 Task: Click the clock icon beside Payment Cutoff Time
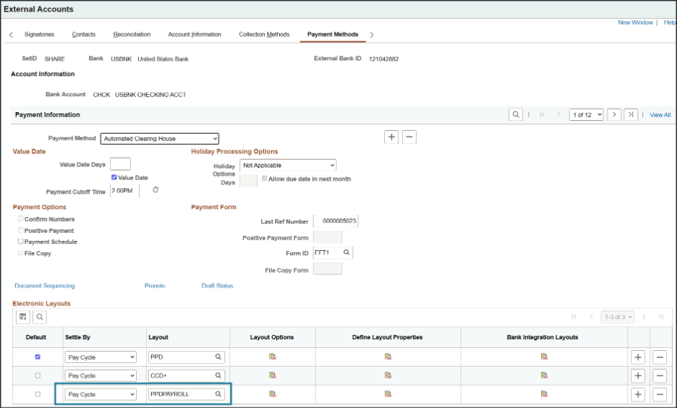coord(156,190)
